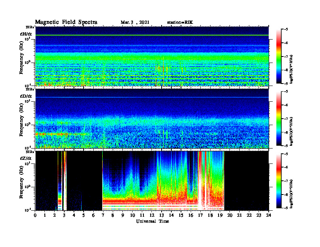
Task: Click log(PSD) units label beside dZ/dt colorbar
Action: pos(291,194)
